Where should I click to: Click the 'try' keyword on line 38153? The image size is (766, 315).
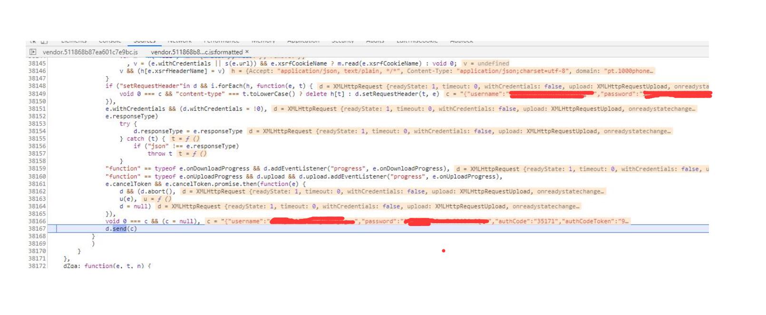coord(125,124)
